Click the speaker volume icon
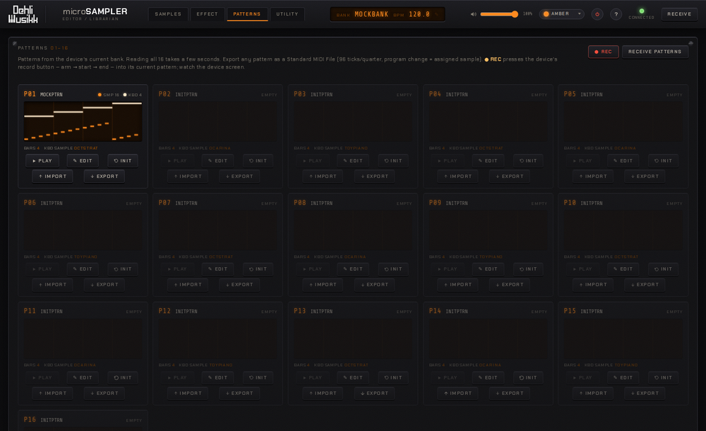Screen dimensions: 706x431 (x=473, y=14)
